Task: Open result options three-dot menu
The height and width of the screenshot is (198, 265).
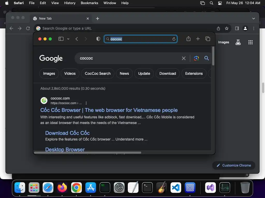Action: 86,103
